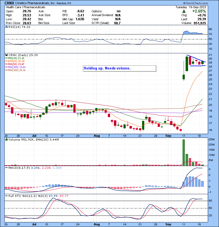Click the MA(200) 19.03 legend entry
The height and width of the screenshot is (227, 219).
coord(15,67)
